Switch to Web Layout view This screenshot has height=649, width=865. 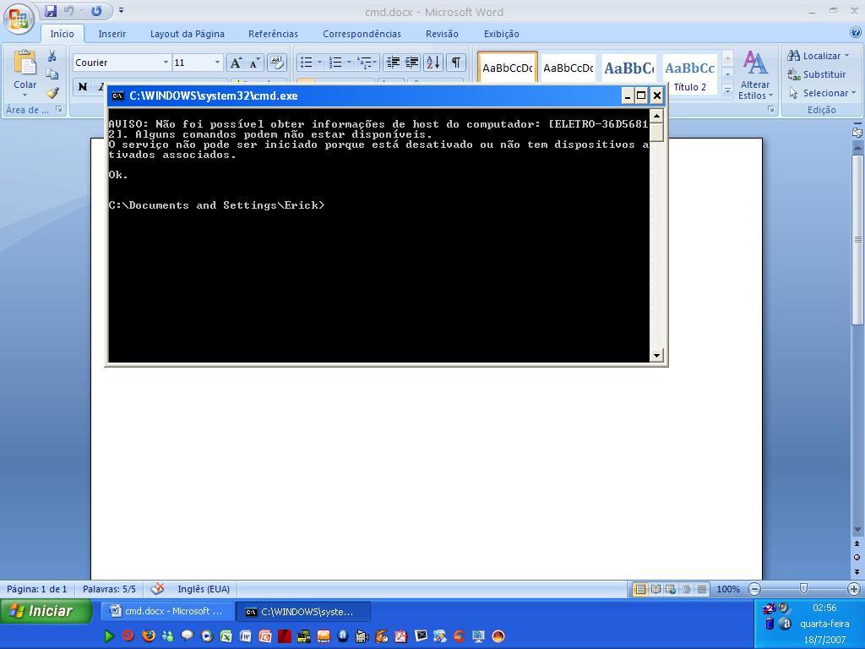[x=671, y=589]
